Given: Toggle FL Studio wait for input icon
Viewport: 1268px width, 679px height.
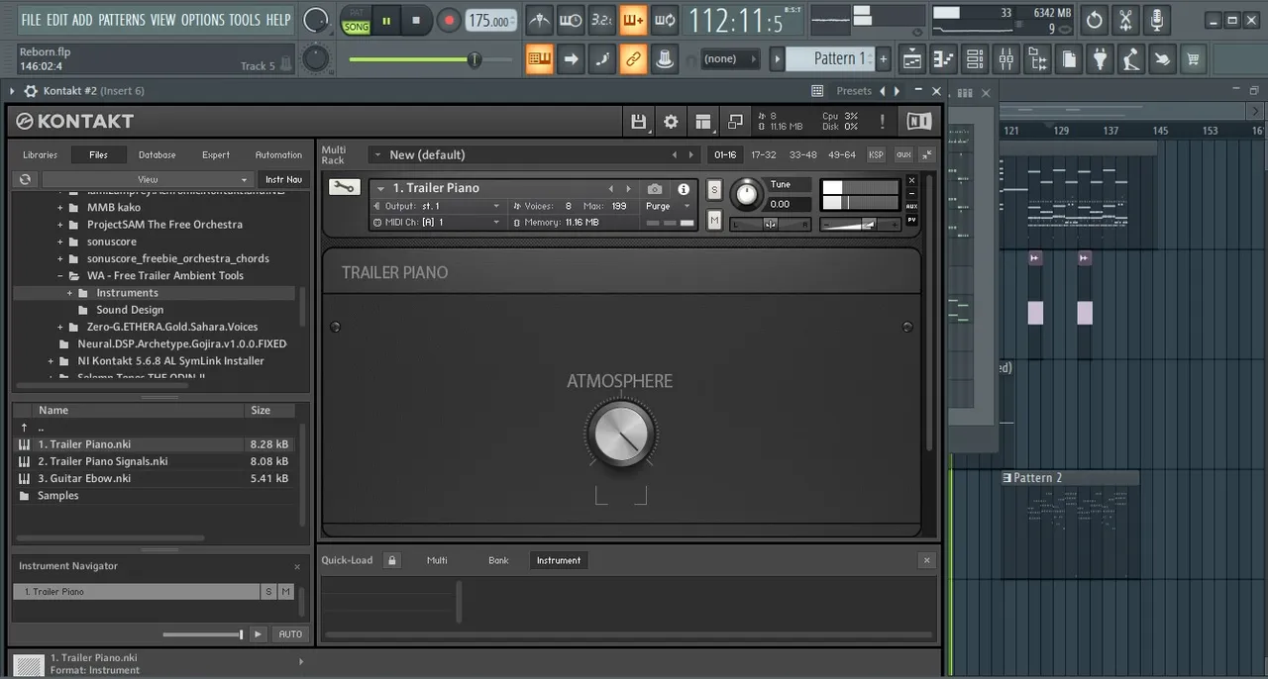Looking at the screenshot, I should [x=571, y=20].
